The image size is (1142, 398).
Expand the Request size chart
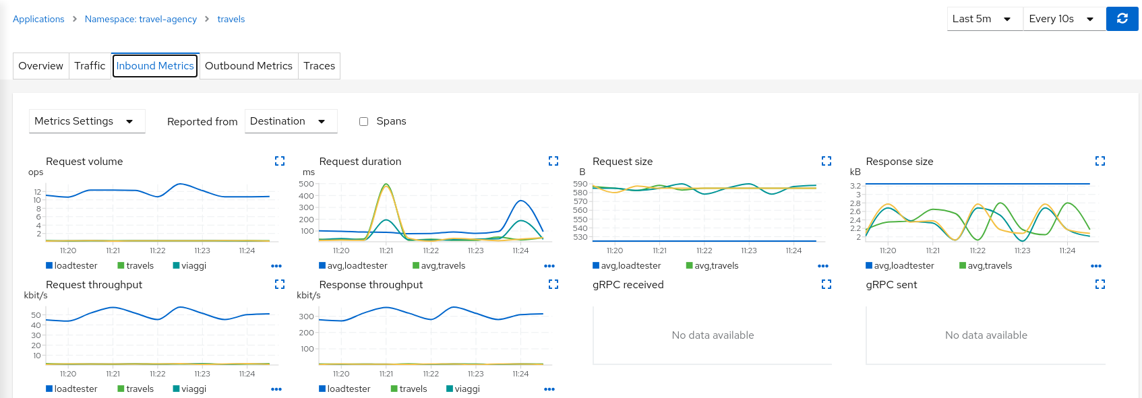tap(826, 161)
